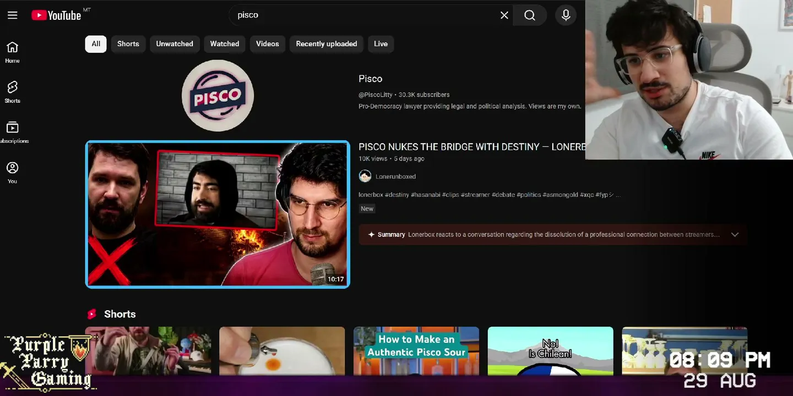This screenshot has height=396, width=793.
Task: Select the All filter chip
Action: click(x=96, y=44)
